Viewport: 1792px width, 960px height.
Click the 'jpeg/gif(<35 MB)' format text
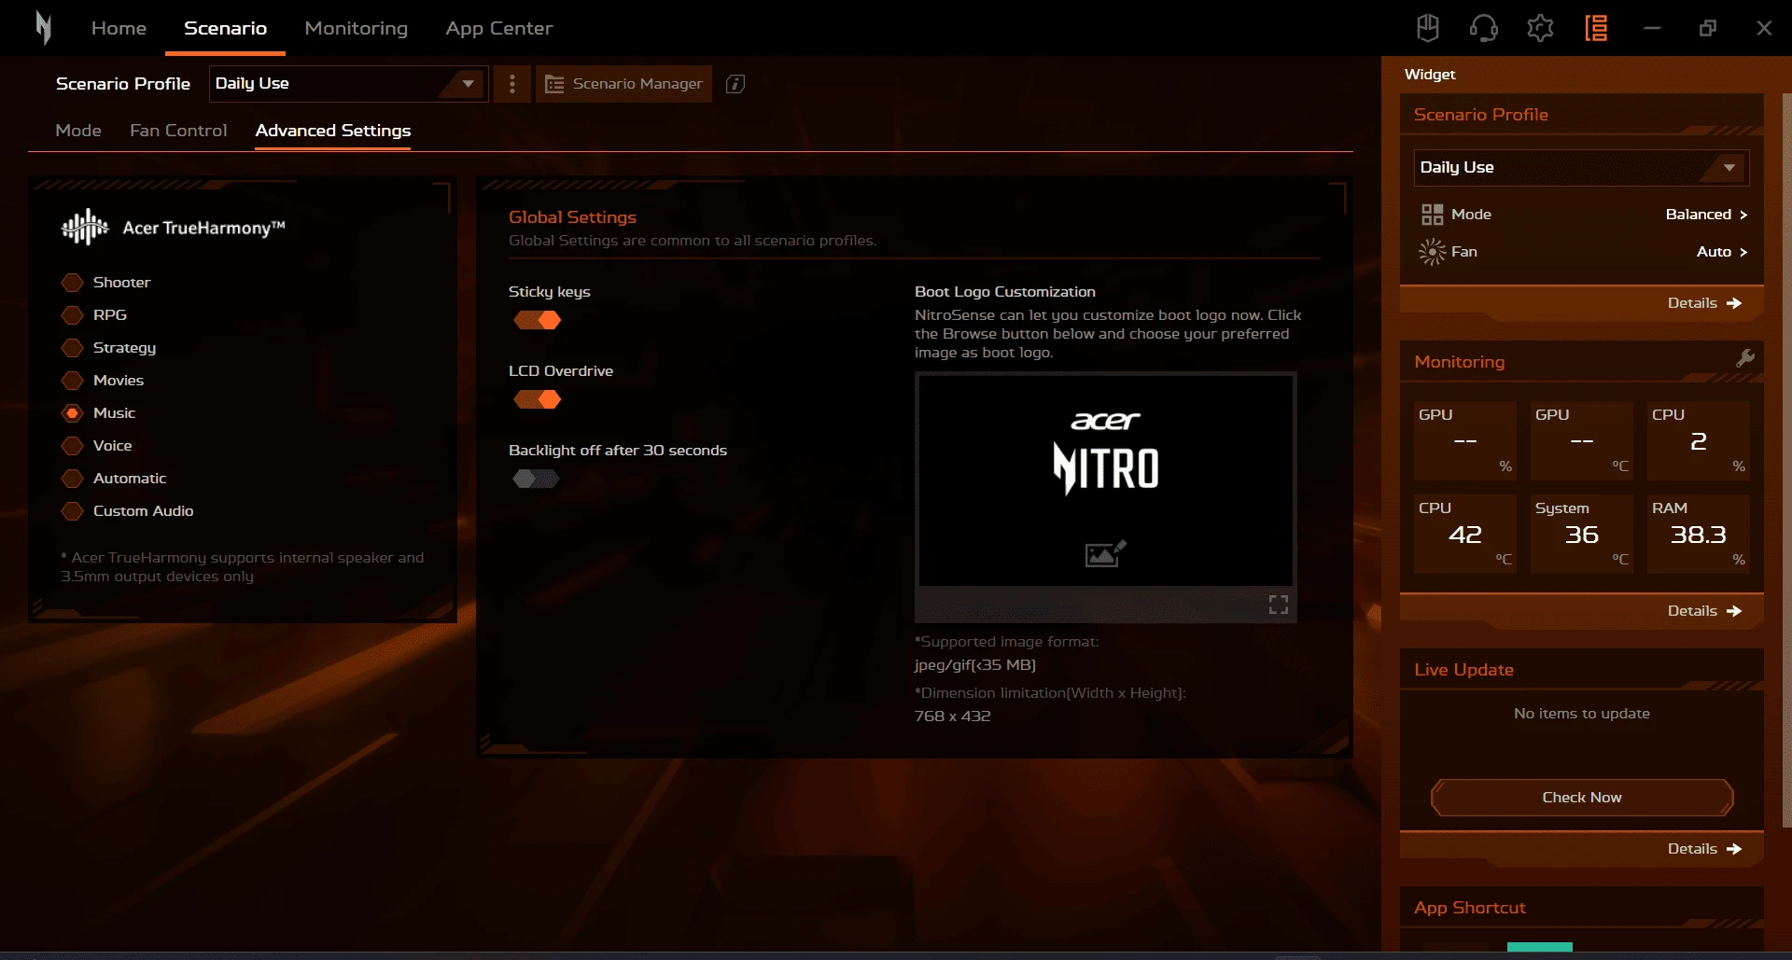click(x=975, y=665)
